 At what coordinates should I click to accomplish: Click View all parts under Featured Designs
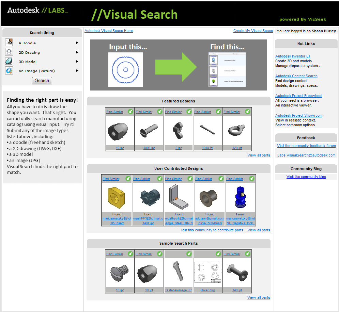(x=259, y=155)
